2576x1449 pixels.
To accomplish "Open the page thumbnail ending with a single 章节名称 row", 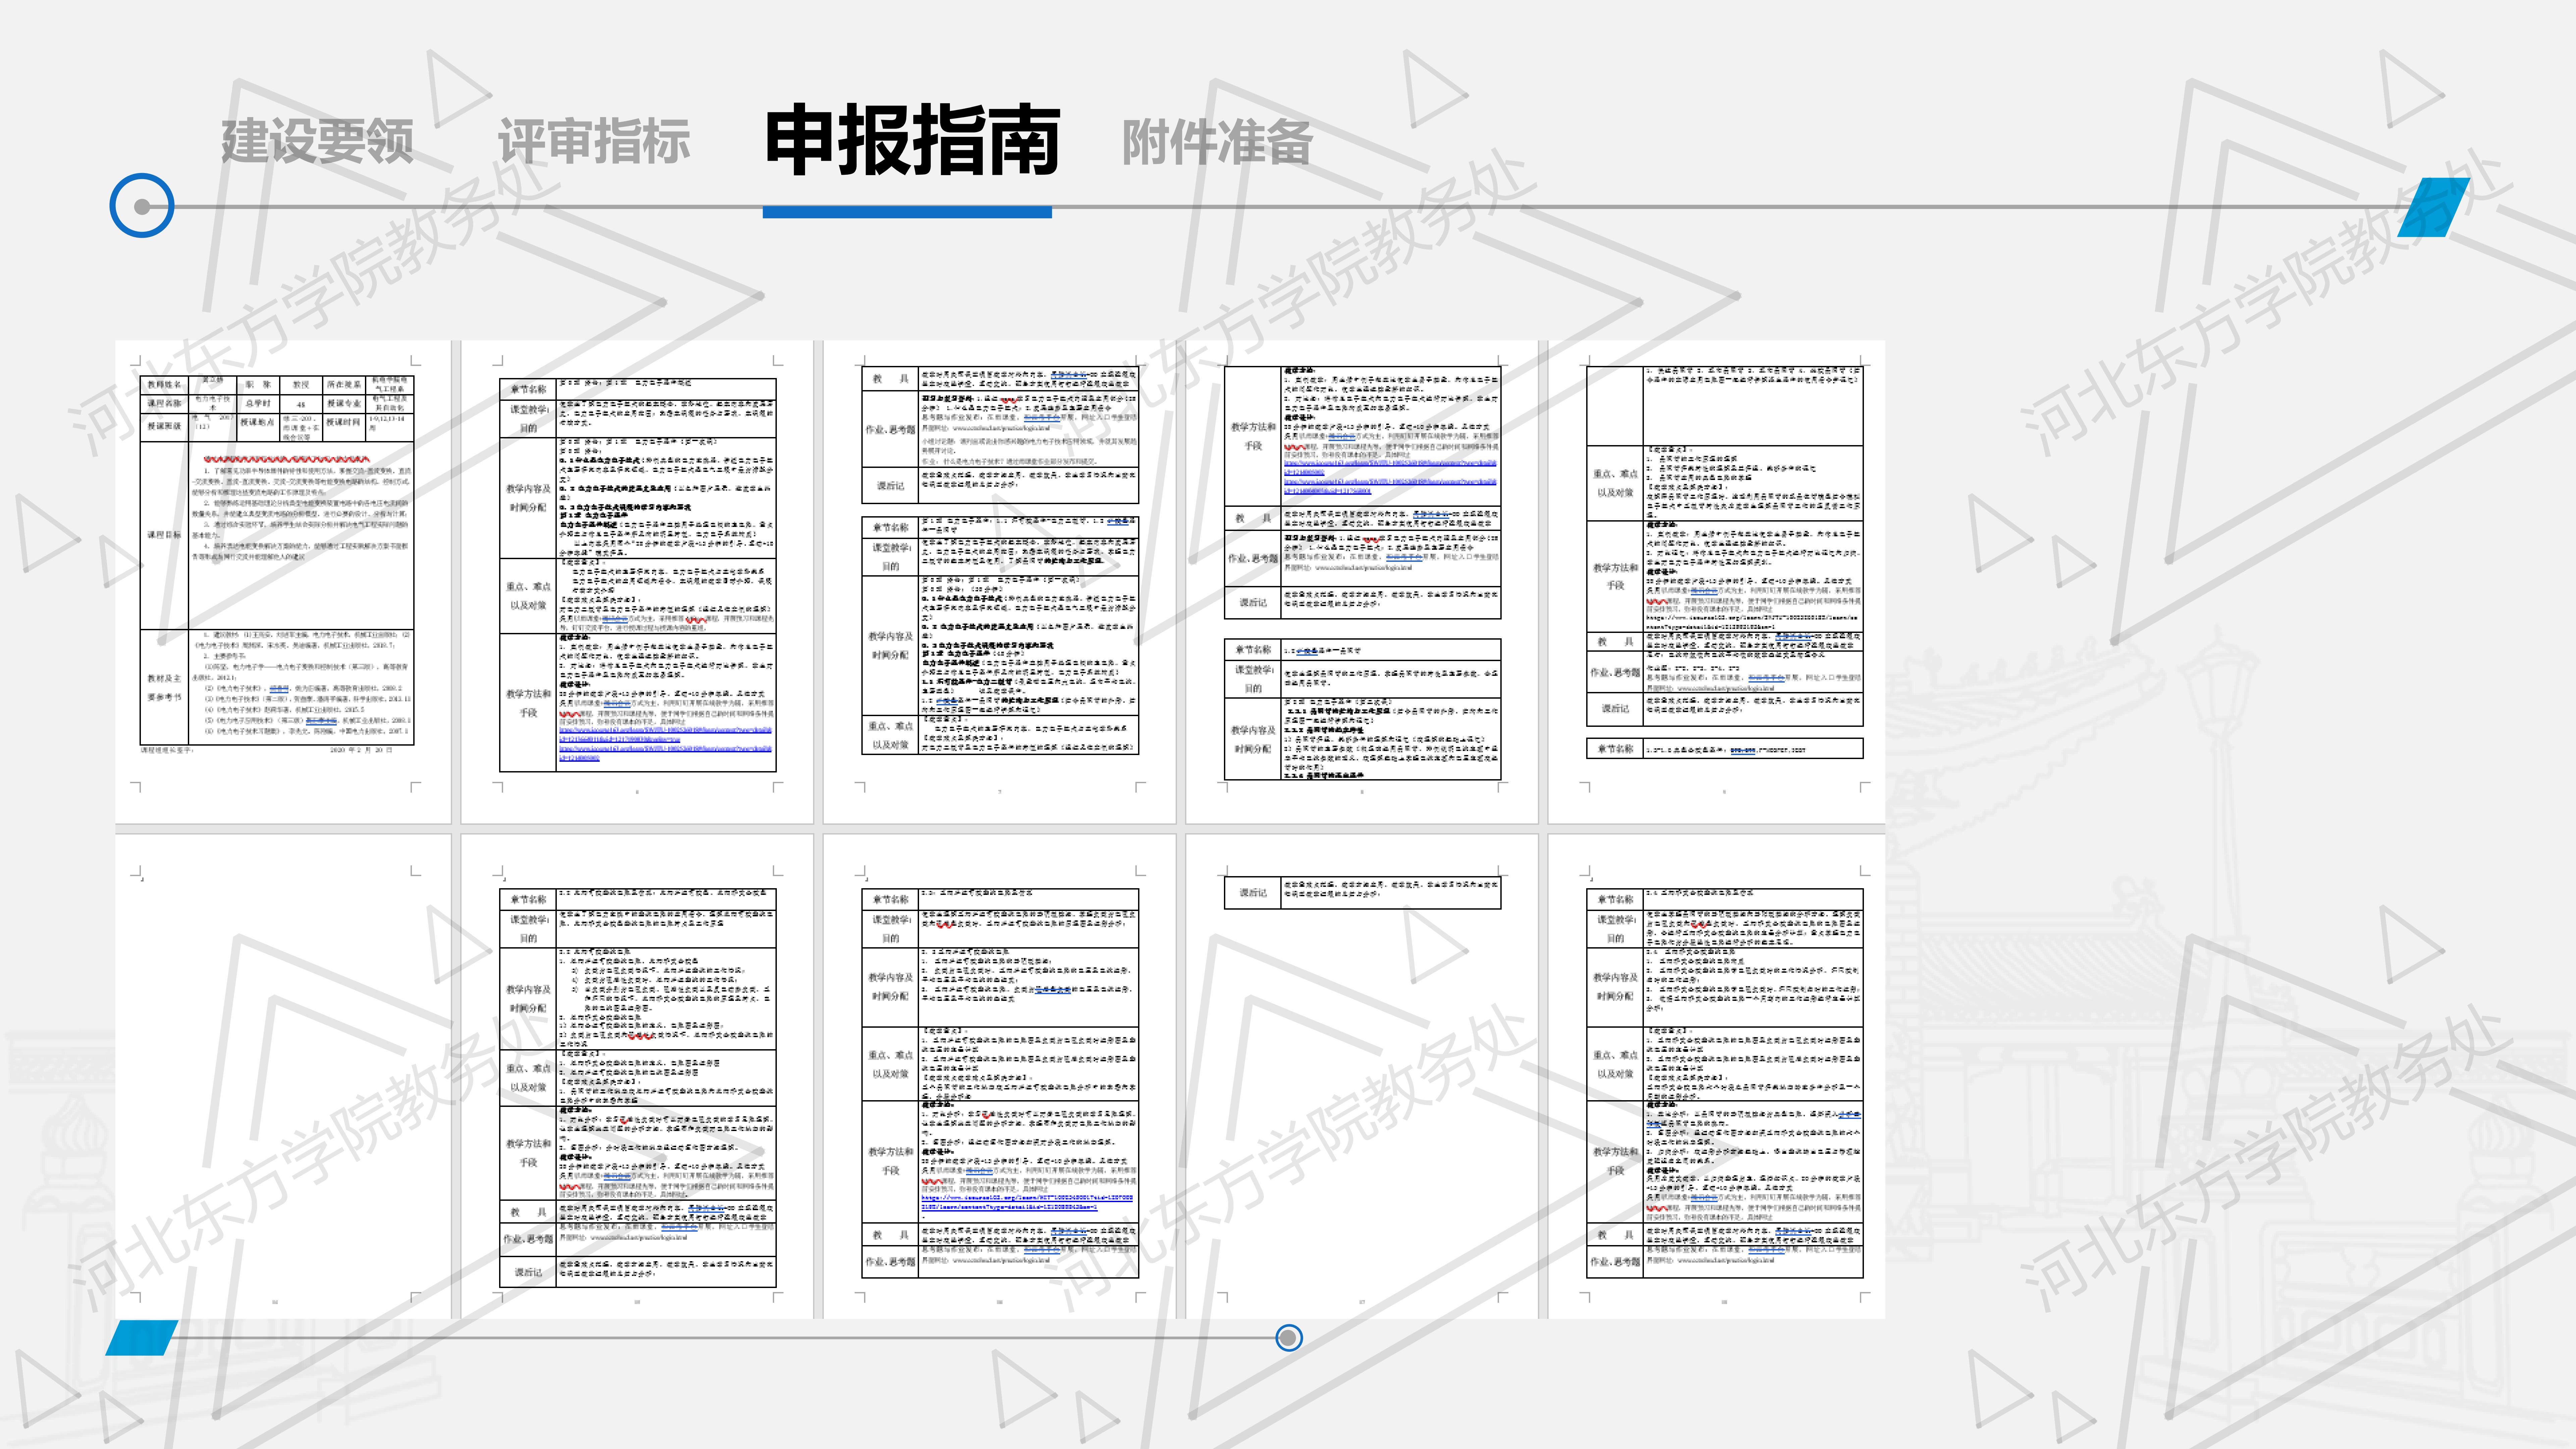I will coord(1716,582).
